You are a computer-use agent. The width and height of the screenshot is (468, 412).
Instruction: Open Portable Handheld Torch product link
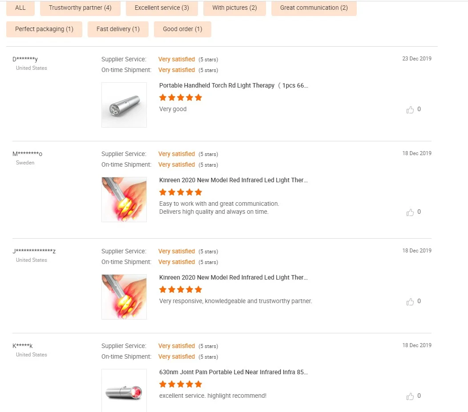[234, 85]
